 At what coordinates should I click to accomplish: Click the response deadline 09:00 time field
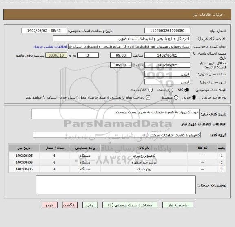121,55
